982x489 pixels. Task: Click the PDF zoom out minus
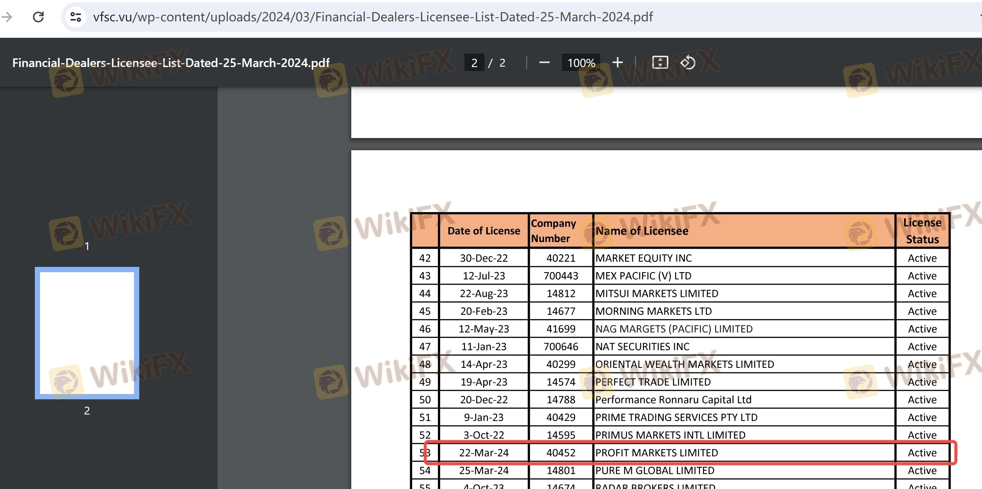[x=544, y=63]
